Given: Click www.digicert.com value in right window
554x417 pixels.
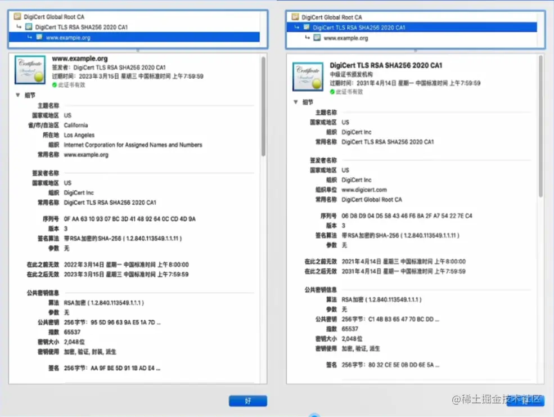Looking at the screenshot, I should pos(364,190).
